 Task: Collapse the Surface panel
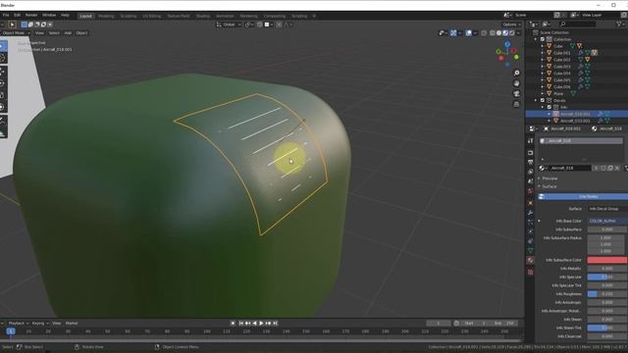[x=549, y=186]
